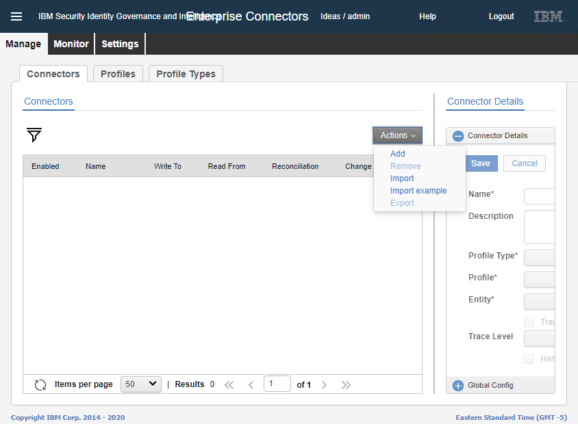The height and width of the screenshot is (424, 578).
Task: Click the page number input field
Action: (277, 384)
